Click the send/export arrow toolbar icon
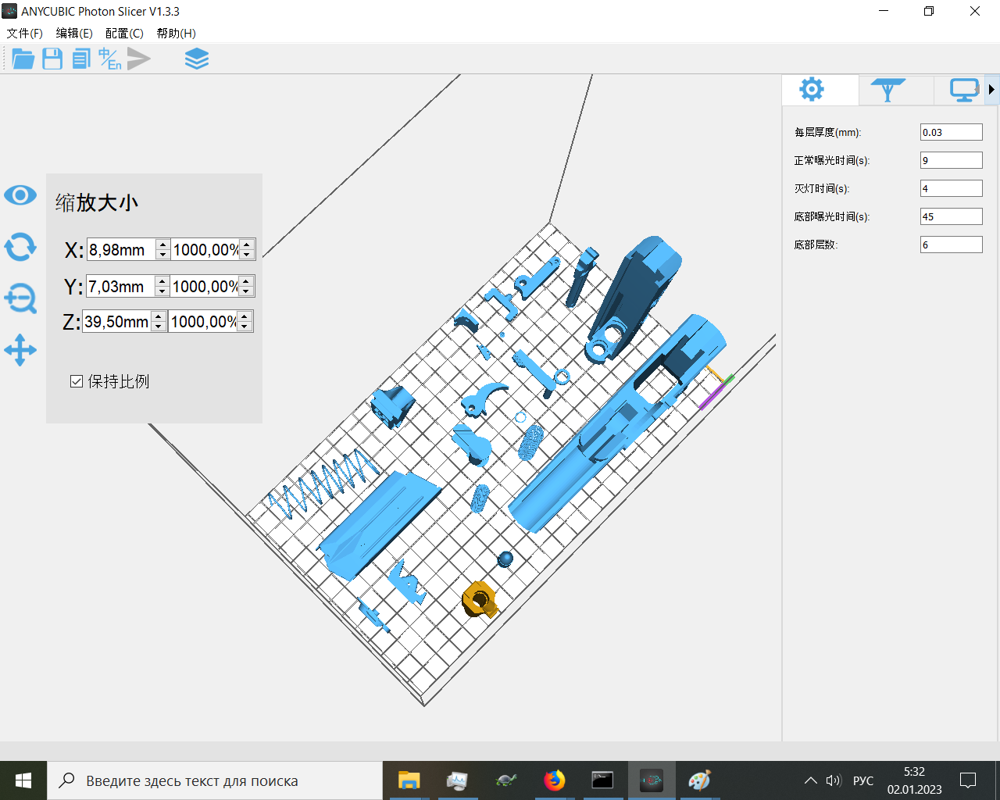1000x800 pixels. click(139, 59)
